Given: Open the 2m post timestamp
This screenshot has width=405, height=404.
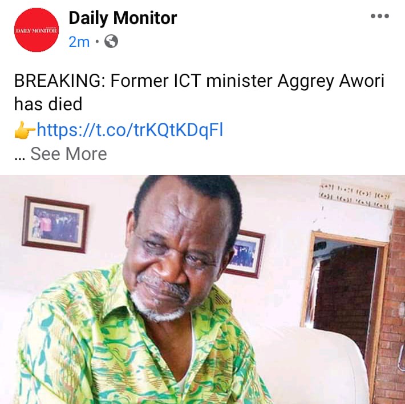Looking at the screenshot, I should [x=79, y=42].
